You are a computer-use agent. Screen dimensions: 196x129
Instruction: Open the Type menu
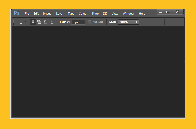coord(71,14)
